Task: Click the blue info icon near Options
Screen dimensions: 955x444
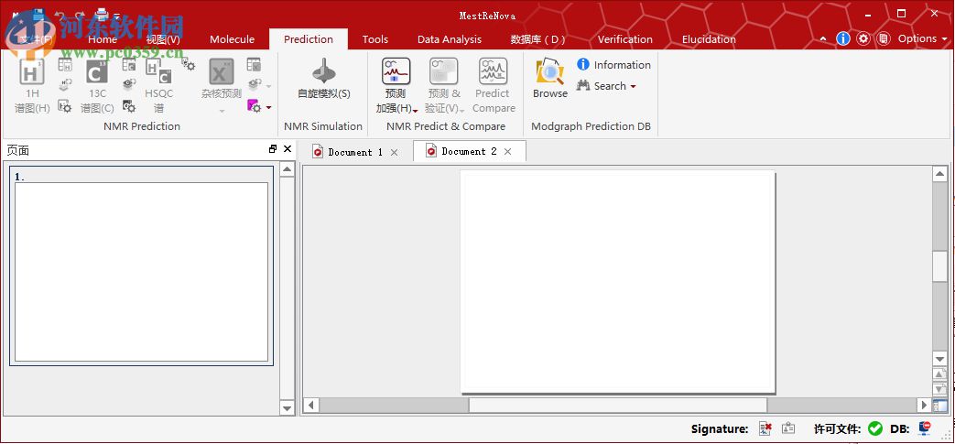Action: coord(843,38)
